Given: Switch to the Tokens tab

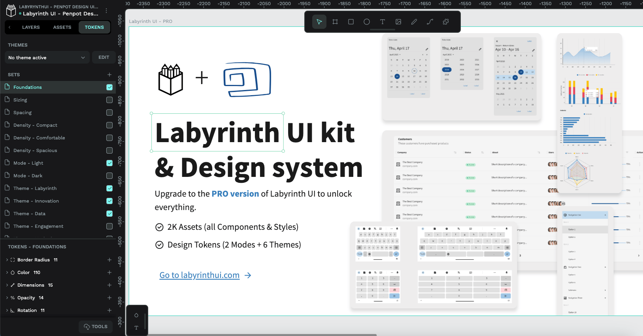Looking at the screenshot, I should point(94,27).
